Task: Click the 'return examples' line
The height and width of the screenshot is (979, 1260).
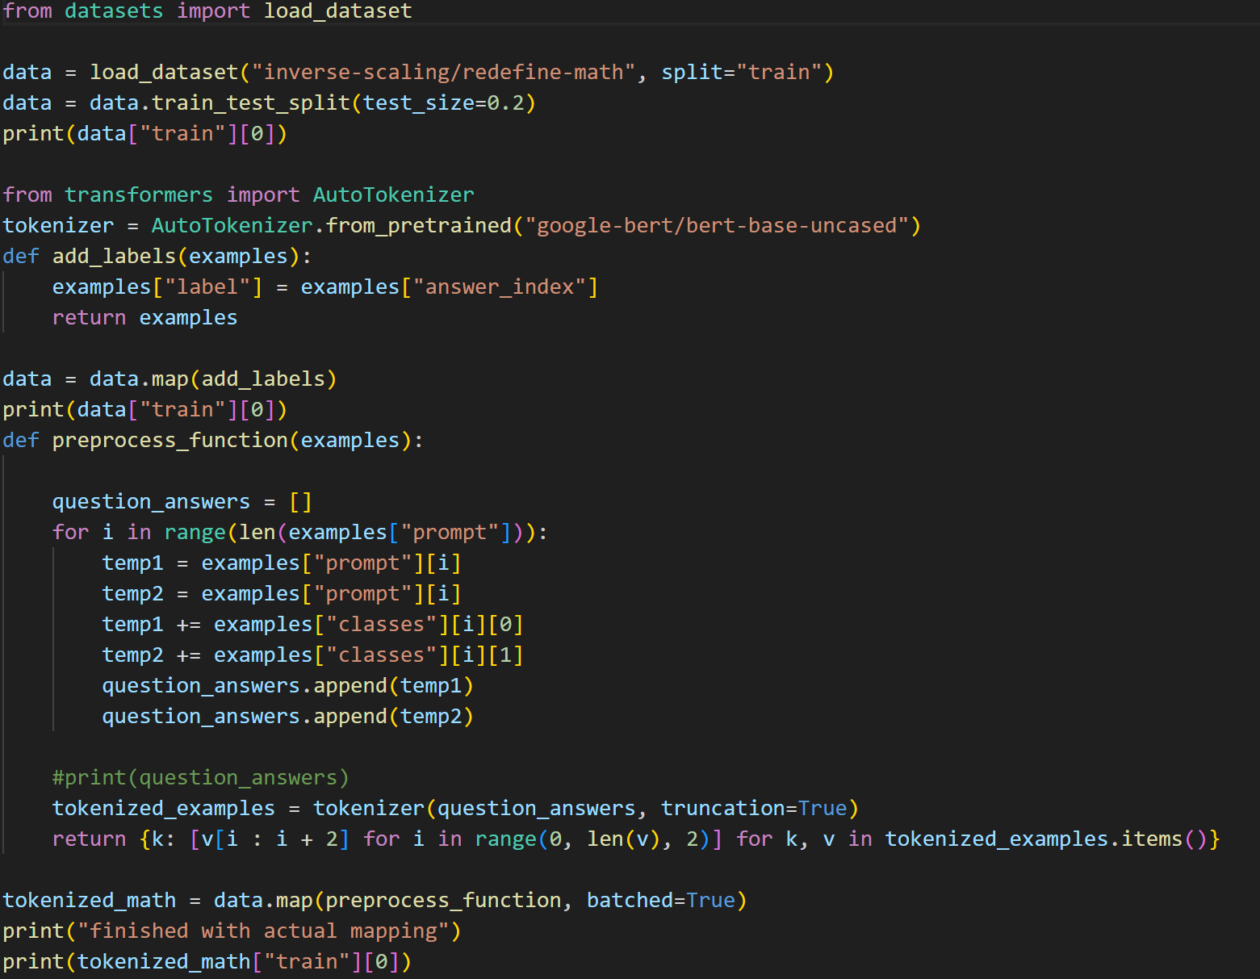Action: (144, 318)
